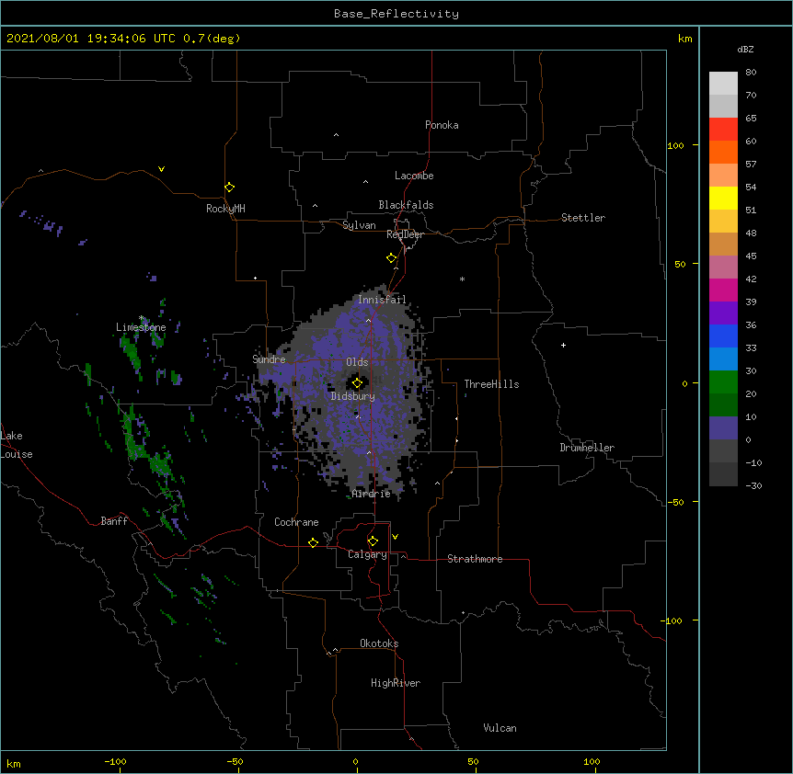Image resolution: width=793 pixels, height=774 pixels.
Task: Click the Didsbury town label
Action: click(353, 396)
